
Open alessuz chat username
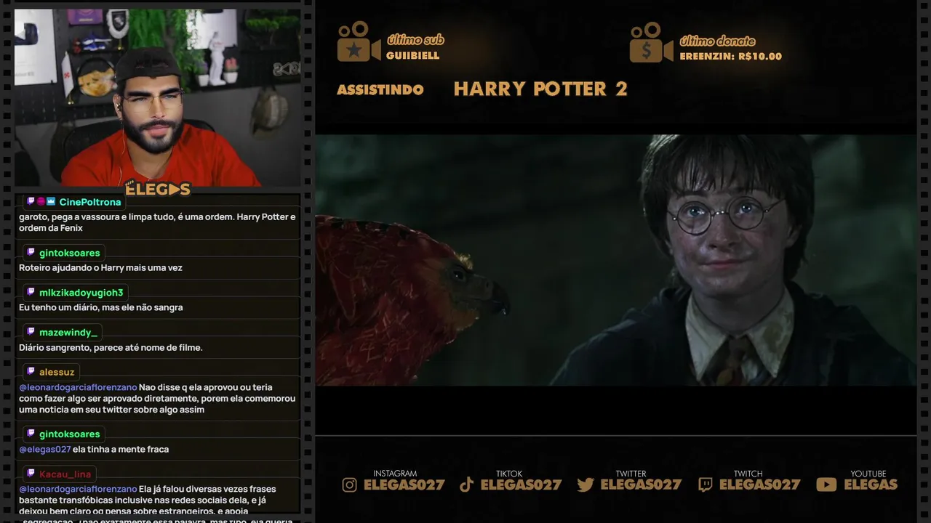tap(57, 372)
